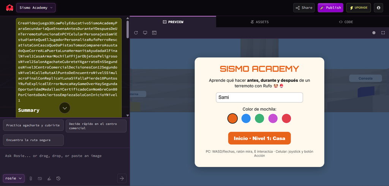Viewport: 389px width, 186px height.
Task: Click the player name field containing Sami
Action: [259, 98]
